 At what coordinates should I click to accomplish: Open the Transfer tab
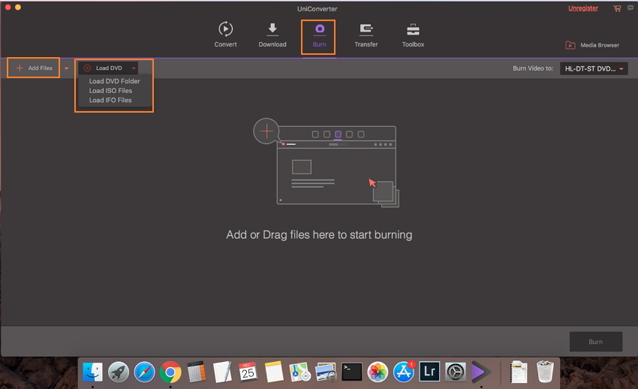(x=366, y=35)
